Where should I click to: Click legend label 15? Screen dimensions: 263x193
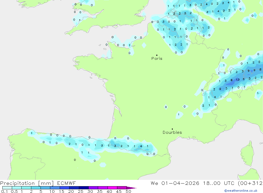point(62,191)
